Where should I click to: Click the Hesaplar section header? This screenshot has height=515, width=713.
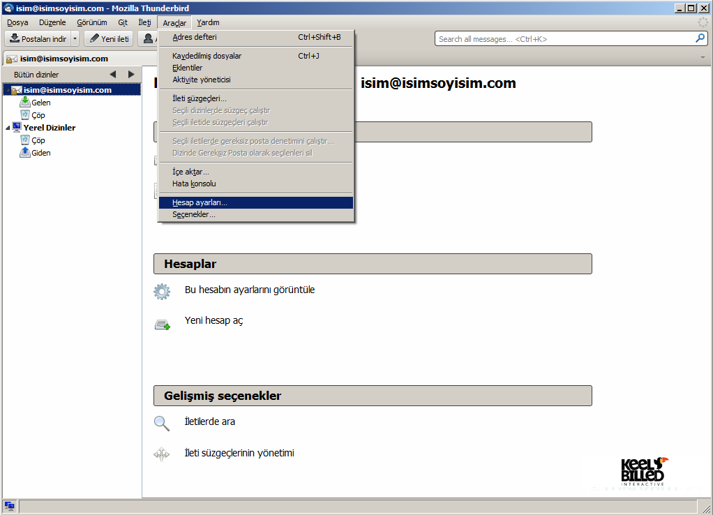tap(373, 264)
